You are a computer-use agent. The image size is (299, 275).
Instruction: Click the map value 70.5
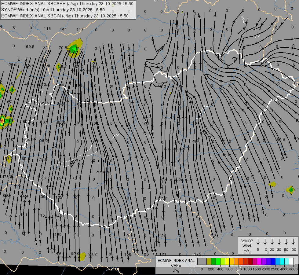(63, 48)
